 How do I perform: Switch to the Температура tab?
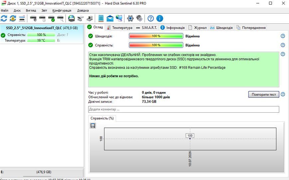click(120, 28)
